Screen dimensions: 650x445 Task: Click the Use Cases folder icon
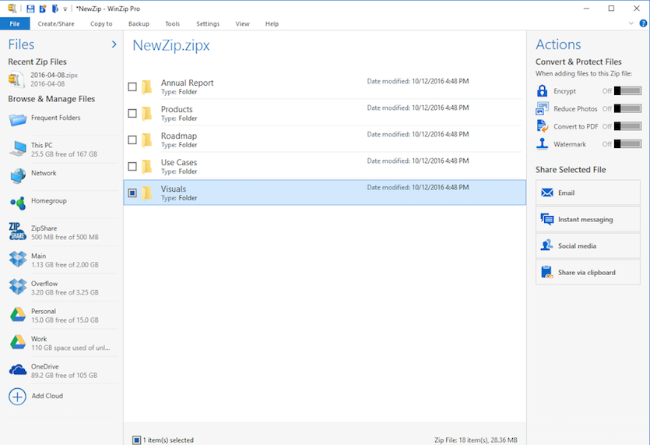click(x=147, y=167)
